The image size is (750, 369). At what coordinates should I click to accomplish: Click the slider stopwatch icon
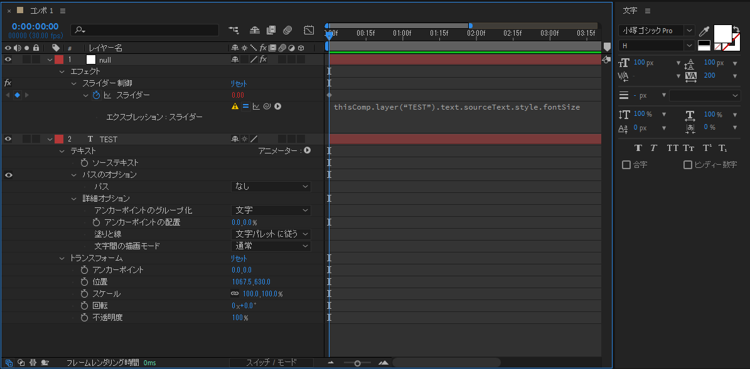point(96,95)
